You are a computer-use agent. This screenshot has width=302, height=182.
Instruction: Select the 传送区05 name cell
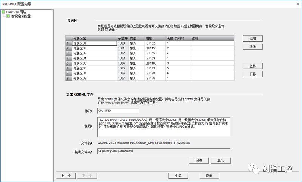(95, 63)
